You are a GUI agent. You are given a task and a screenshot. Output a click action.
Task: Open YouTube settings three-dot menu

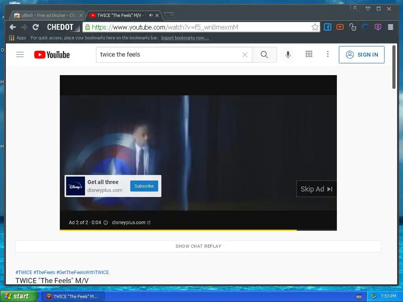(328, 54)
